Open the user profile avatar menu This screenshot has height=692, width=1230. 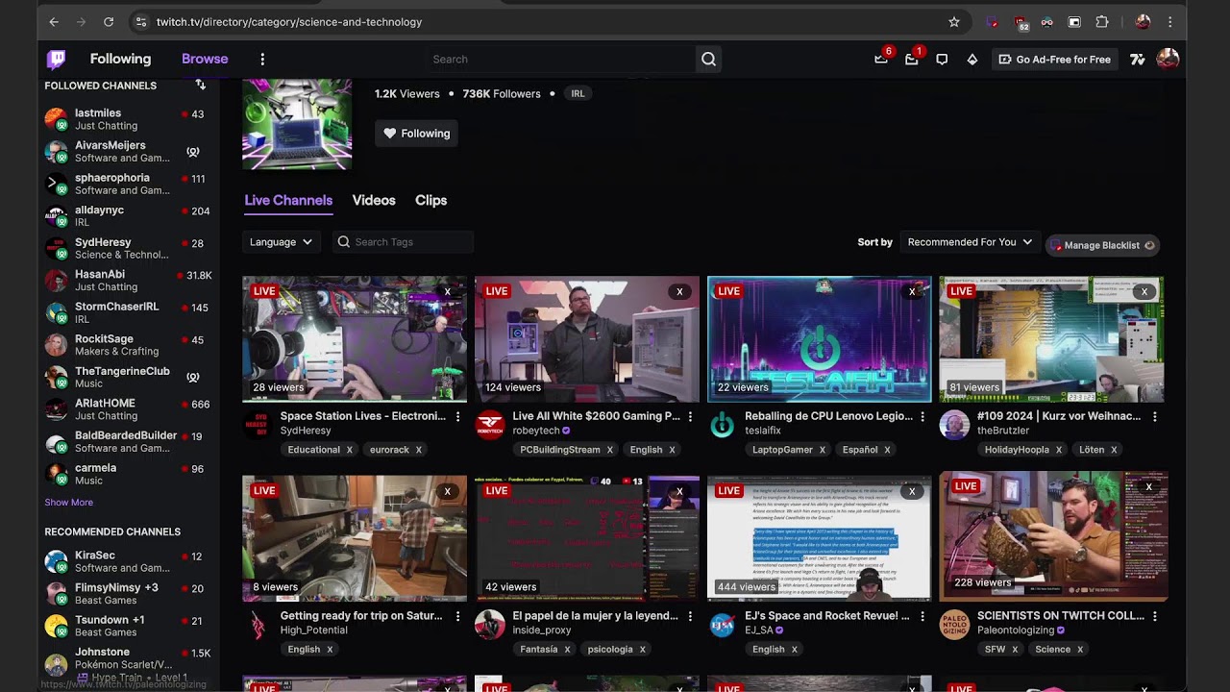1168,60
